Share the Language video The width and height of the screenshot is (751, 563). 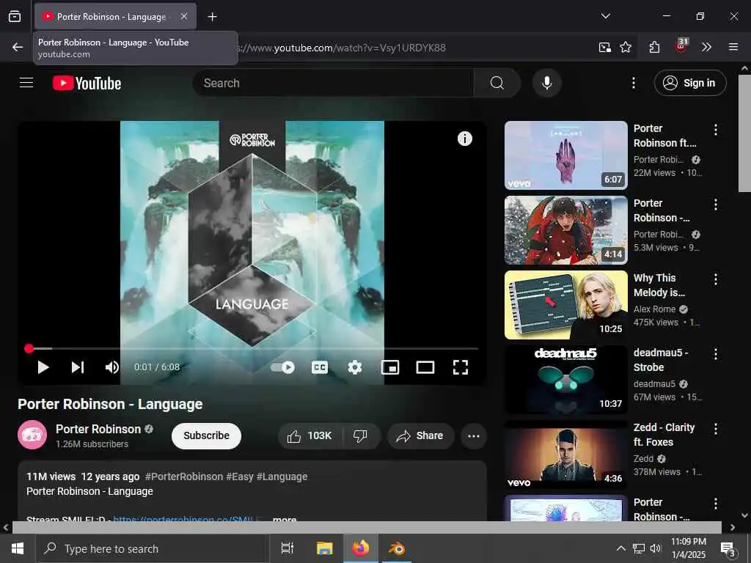tap(420, 435)
